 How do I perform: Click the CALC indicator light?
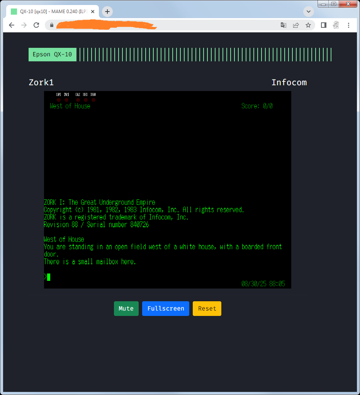coord(78,100)
